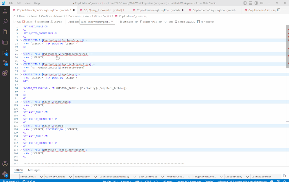
Task: Click the master branch status bar item
Action: [x=9, y=181]
